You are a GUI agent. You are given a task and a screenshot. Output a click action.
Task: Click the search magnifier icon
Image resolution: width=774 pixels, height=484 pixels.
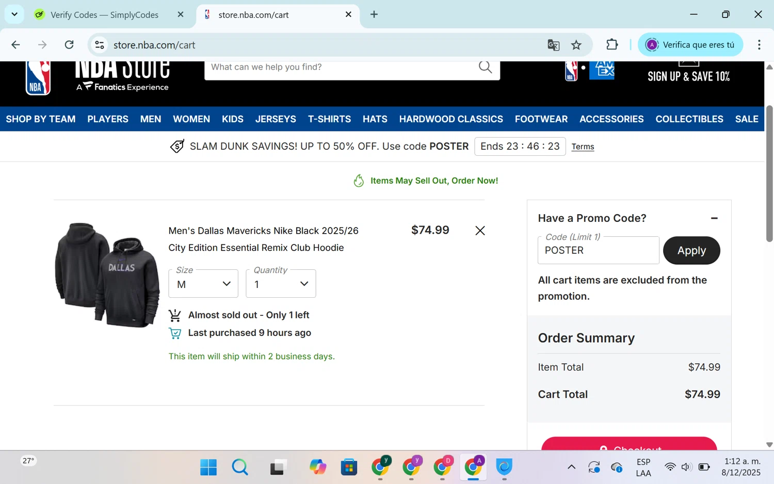coord(485,67)
